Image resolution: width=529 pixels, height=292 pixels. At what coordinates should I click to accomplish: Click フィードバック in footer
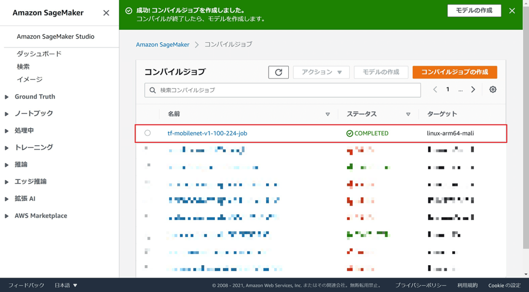point(26,285)
